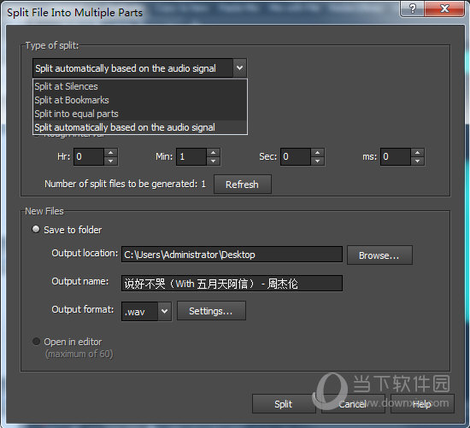Click the Cancel button

pos(353,404)
